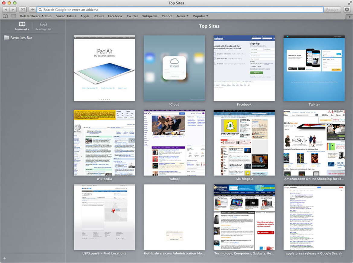Click the new tab plus button
The image size is (353, 263).
click(x=349, y=17)
